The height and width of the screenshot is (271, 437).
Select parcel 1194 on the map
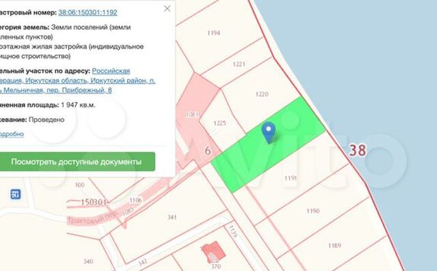pos(214,33)
